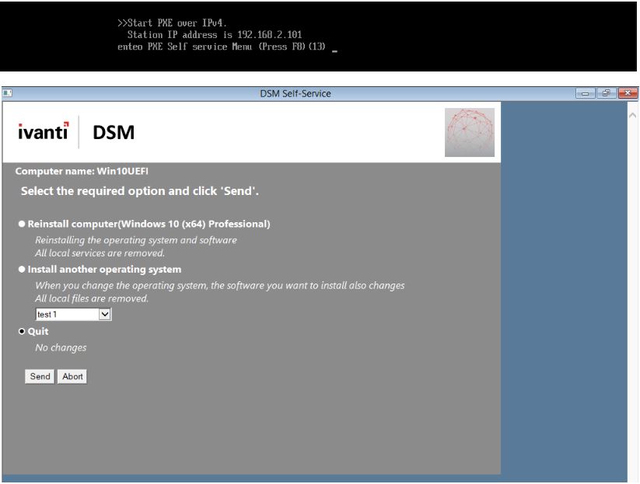Screen dimensions: 640x484
Task: Click the dropdown arrow beside test 1
Action: point(105,315)
